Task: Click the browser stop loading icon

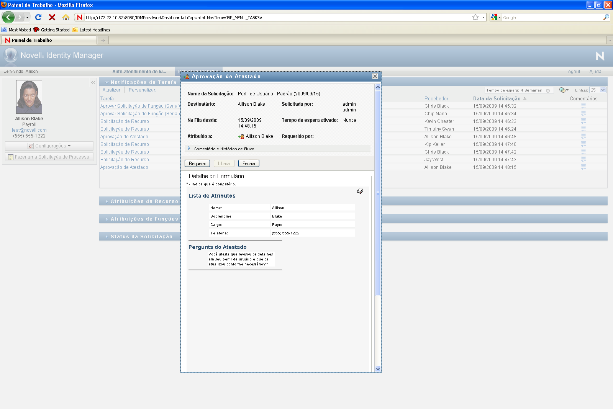Action: point(52,17)
